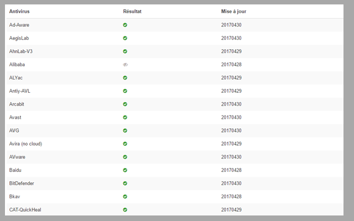Click the update date 20170430 for BitDefender
Image resolution: width=354 pixels, height=221 pixels.
click(231, 183)
